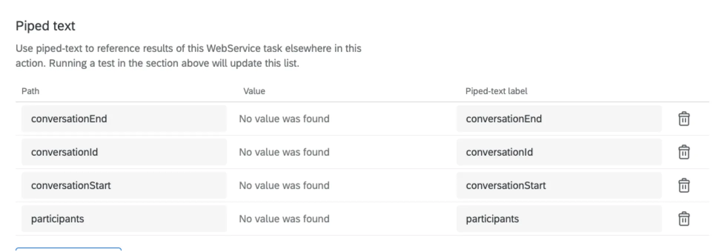Click the trash icon next to conversationEnd
Image resolution: width=716 pixels, height=252 pixels.
coord(683,119)
